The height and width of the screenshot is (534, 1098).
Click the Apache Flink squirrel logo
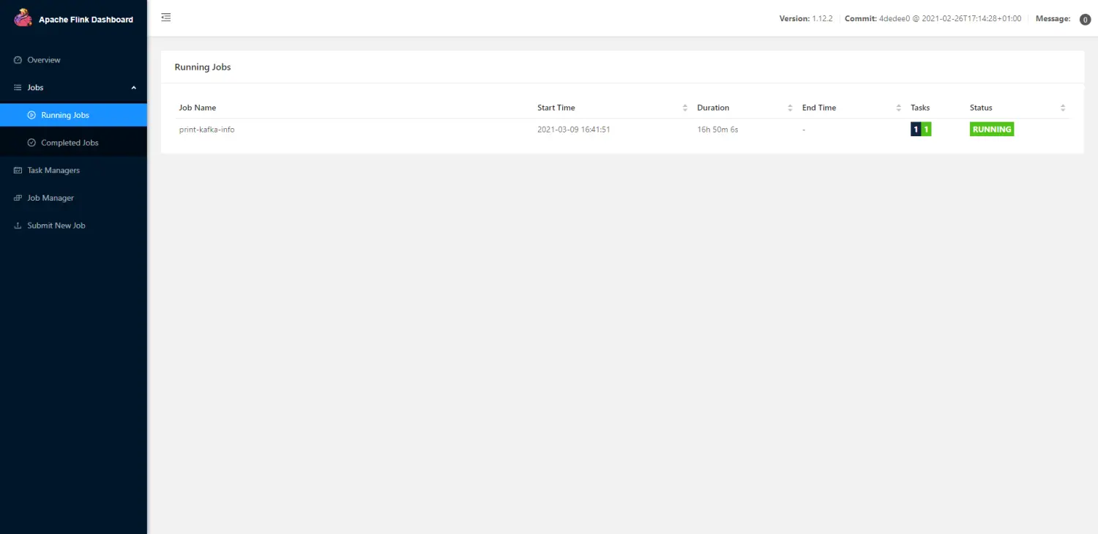pos(23,18)
